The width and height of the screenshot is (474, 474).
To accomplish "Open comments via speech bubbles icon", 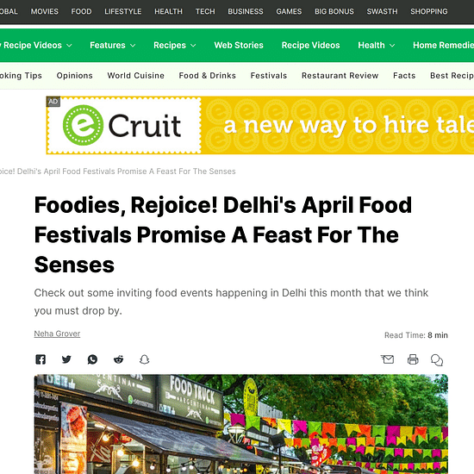I will coord(437,360).
